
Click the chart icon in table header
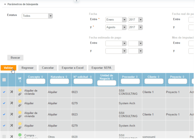point(20,78)
